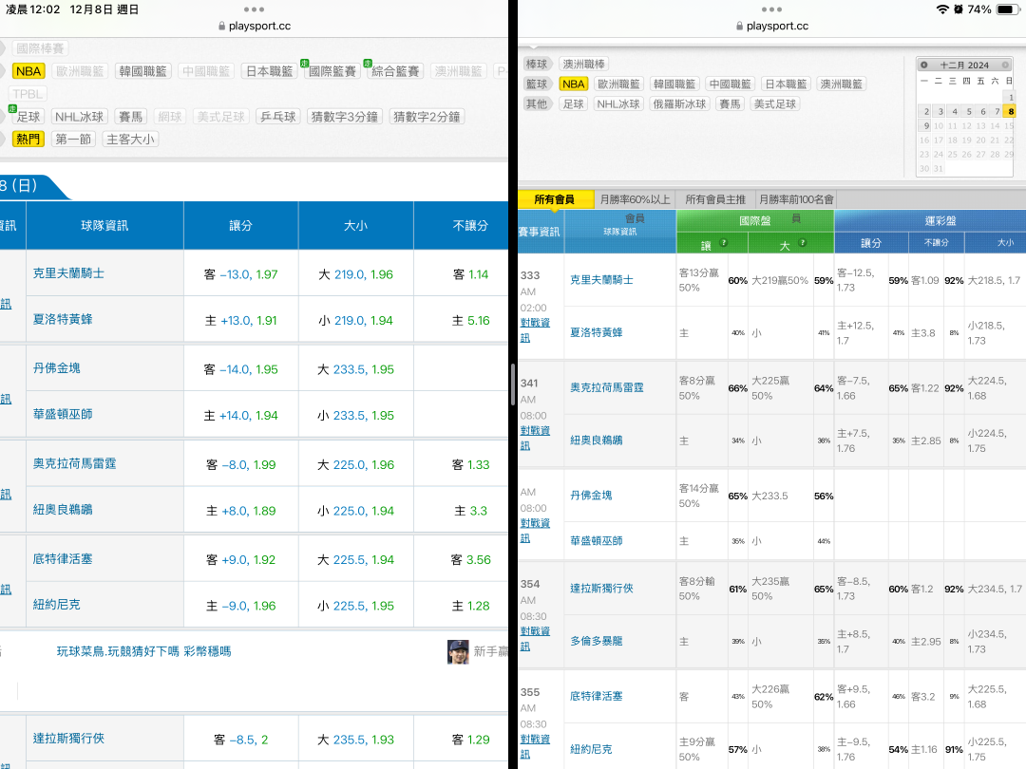
Task: Go to previous month in the calendar
Action: [924, 65]
